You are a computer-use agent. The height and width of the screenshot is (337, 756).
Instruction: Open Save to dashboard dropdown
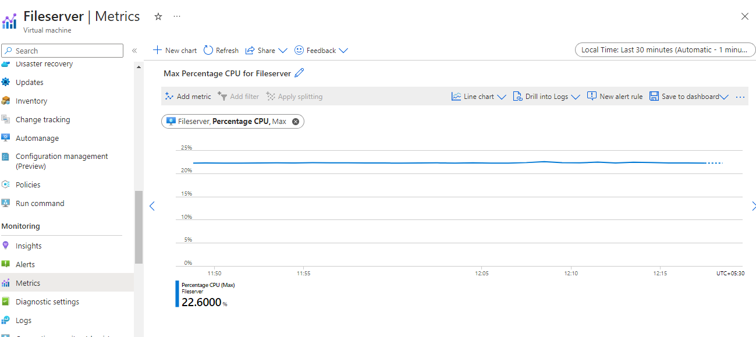click(689, 97)
